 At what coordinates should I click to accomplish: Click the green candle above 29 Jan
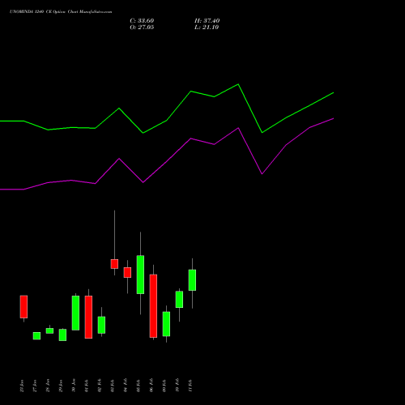[x=62, y=335]
